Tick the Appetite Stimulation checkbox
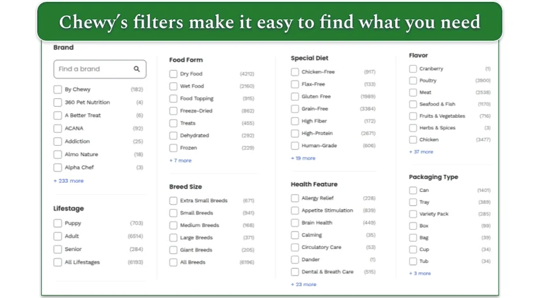 coord(295,211)
